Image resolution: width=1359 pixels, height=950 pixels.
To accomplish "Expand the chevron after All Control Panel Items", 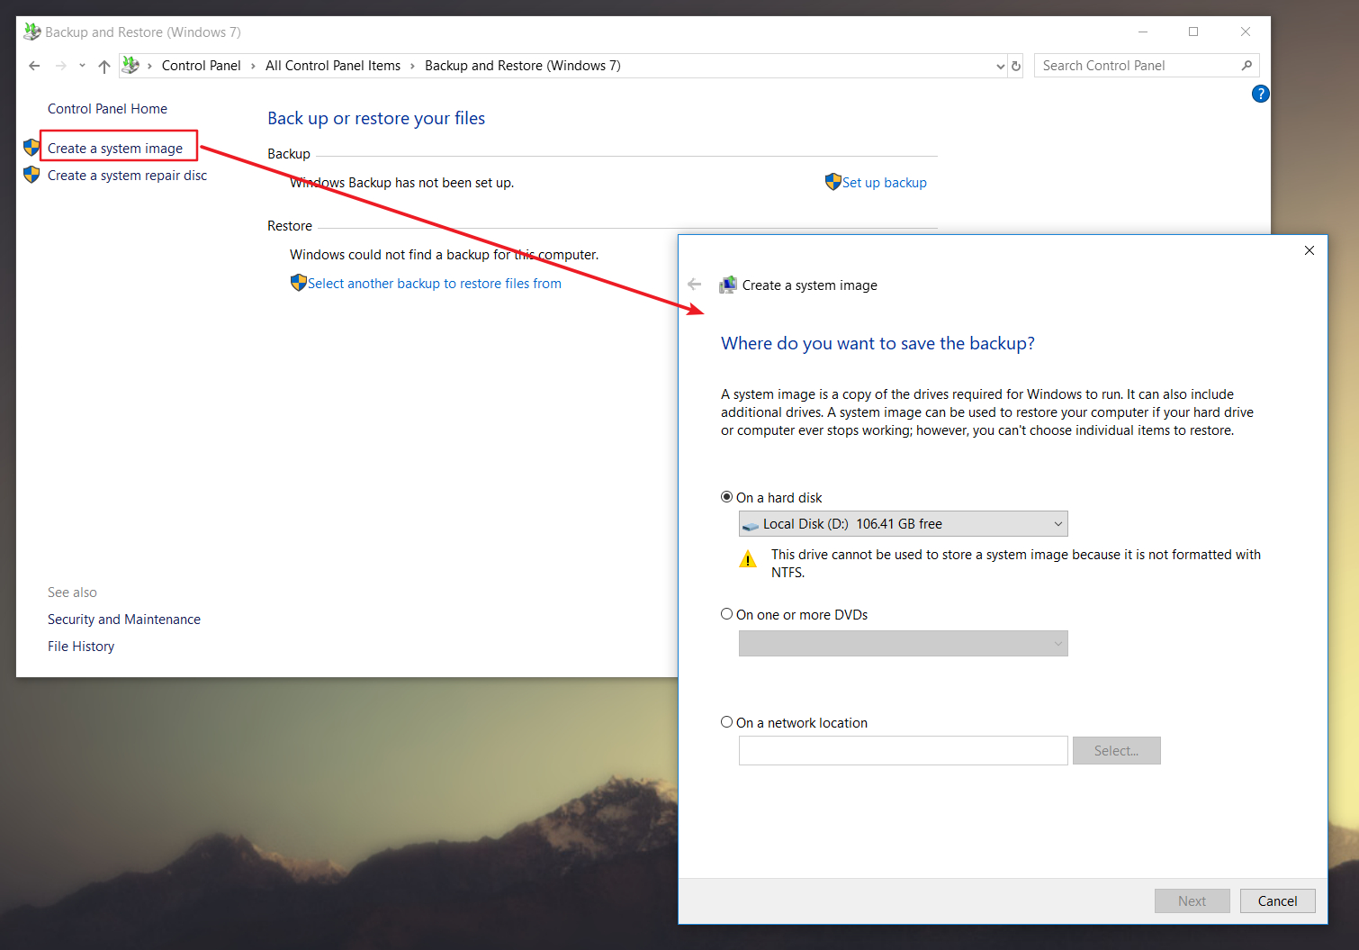I will point(412,66).
